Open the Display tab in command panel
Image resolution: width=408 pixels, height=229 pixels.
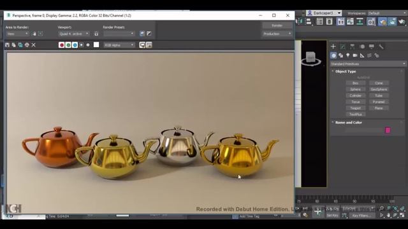tap(372, 46)
